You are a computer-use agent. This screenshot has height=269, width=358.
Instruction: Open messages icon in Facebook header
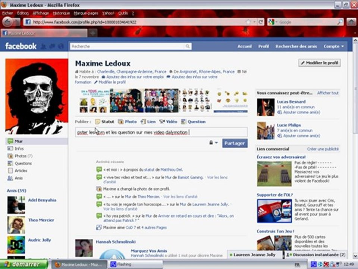coord(52,46)
